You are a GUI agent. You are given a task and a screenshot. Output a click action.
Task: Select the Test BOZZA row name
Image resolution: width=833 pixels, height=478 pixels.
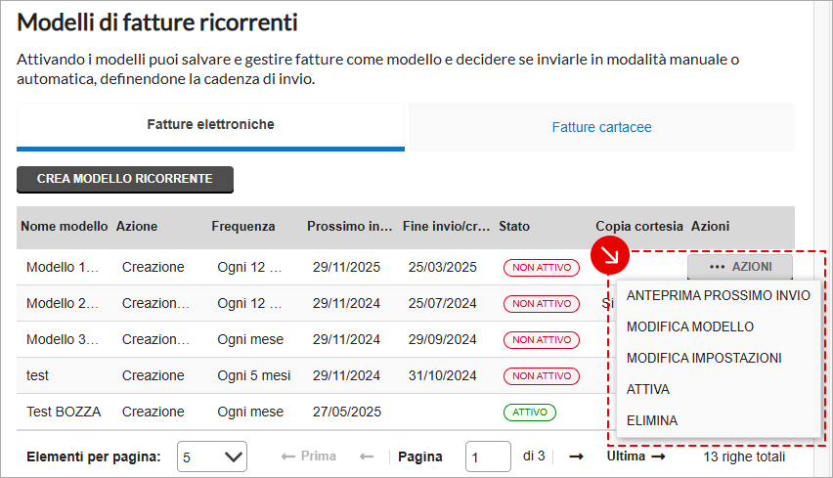[x=64, y=412]
